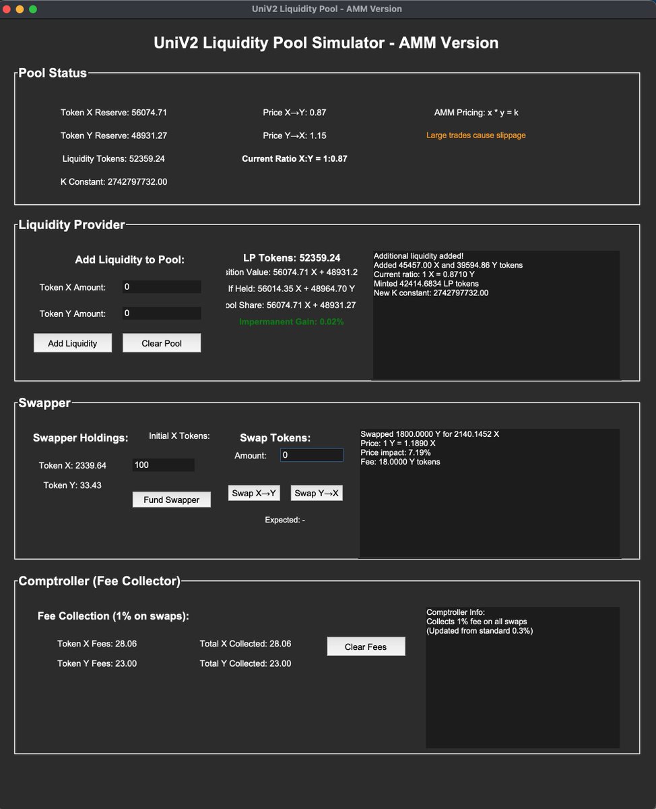Click the 'Total Y Collected: 23.00' text
Image resolution: width=656 pixels, height=809 pixels.
246,663
